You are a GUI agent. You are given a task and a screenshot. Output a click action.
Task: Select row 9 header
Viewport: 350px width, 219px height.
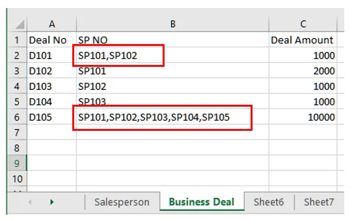18,164
